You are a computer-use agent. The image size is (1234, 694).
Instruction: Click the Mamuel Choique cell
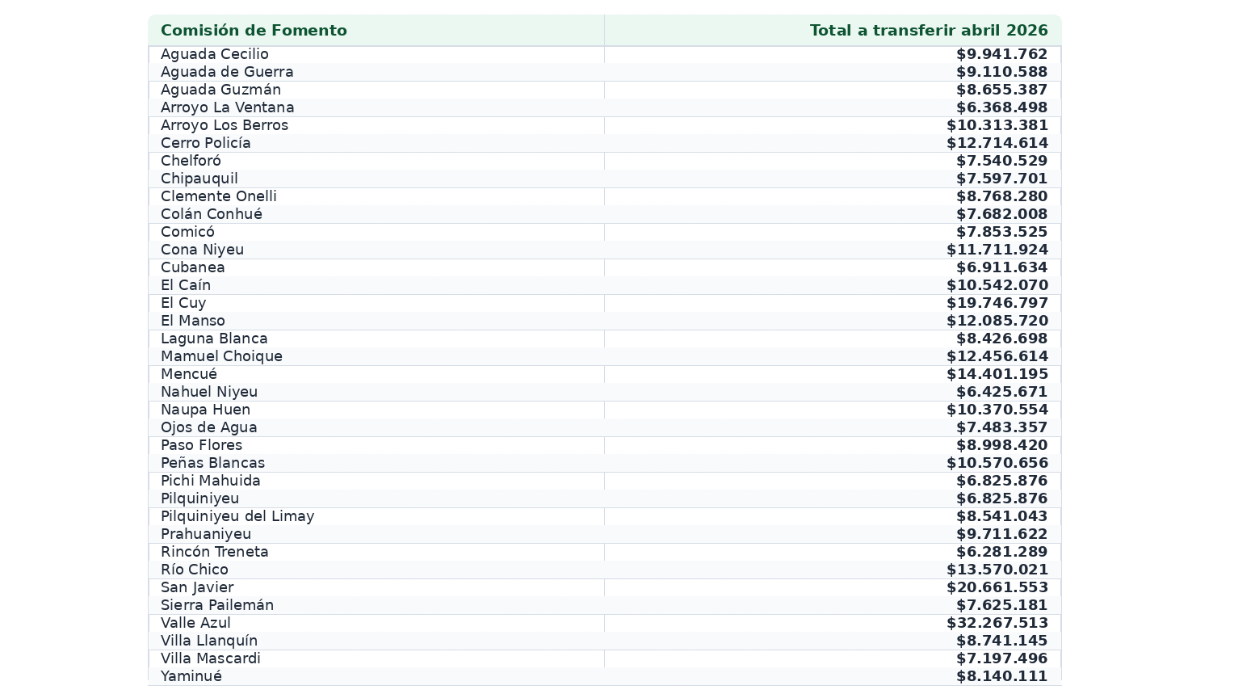coord(221,356)
